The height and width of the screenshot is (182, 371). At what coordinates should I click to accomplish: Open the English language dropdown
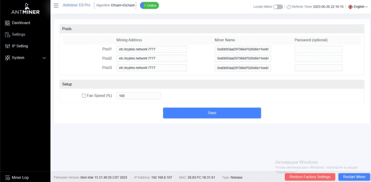click(x=358, y=7)
